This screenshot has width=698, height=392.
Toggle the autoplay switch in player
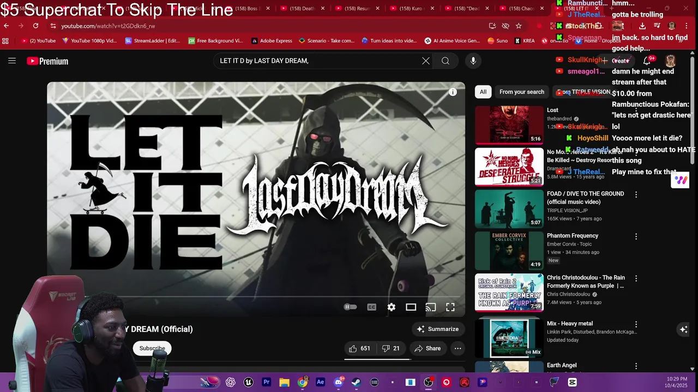(351, 307)
